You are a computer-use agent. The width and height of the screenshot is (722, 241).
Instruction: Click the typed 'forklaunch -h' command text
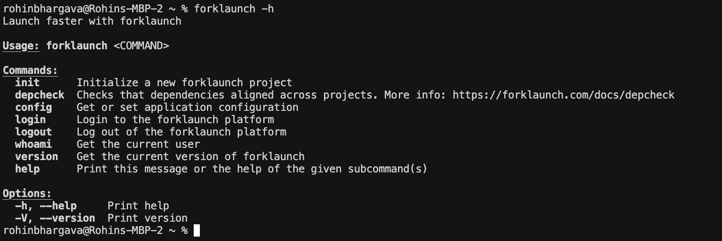click(x=234, y=9)
